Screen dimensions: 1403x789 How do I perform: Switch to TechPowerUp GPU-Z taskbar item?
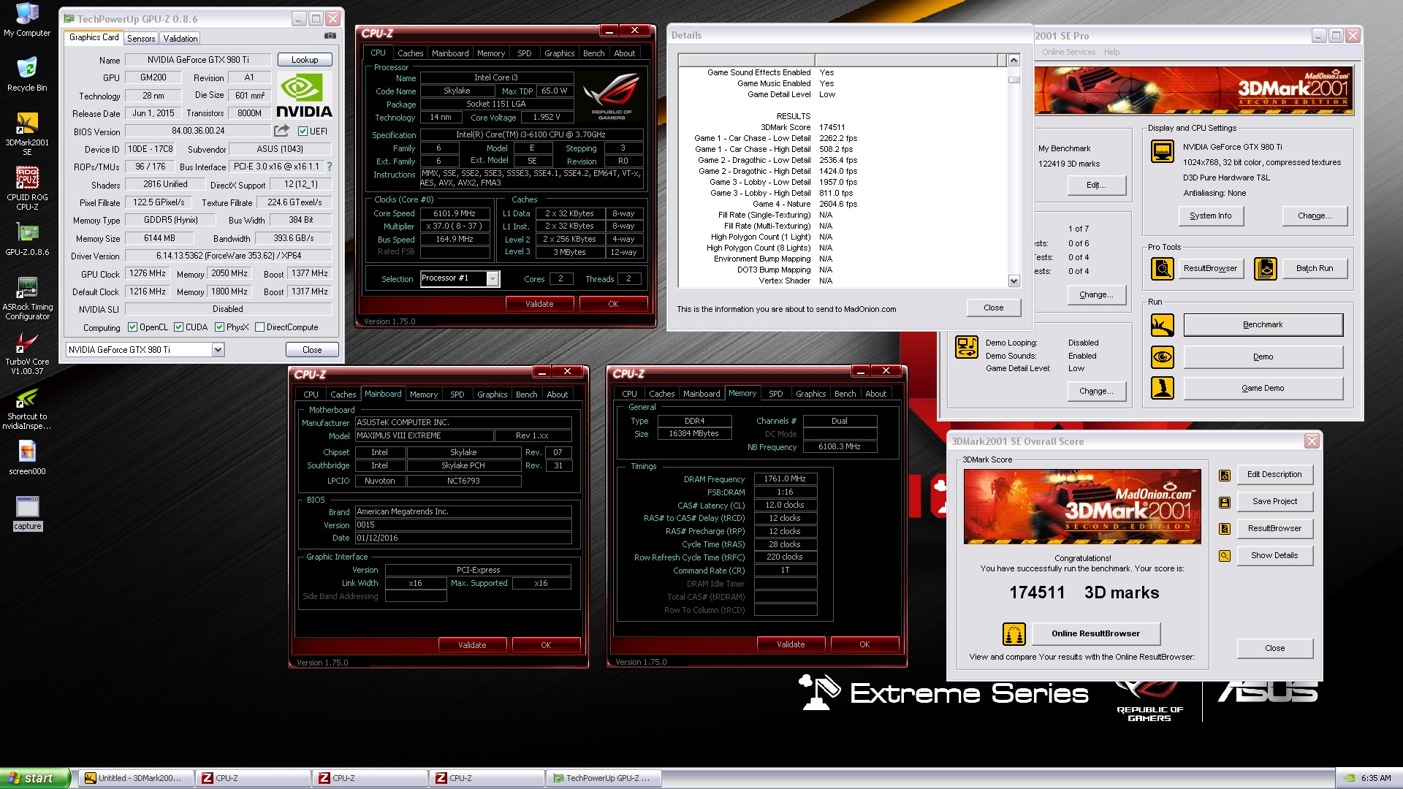(x=604, y=778)
